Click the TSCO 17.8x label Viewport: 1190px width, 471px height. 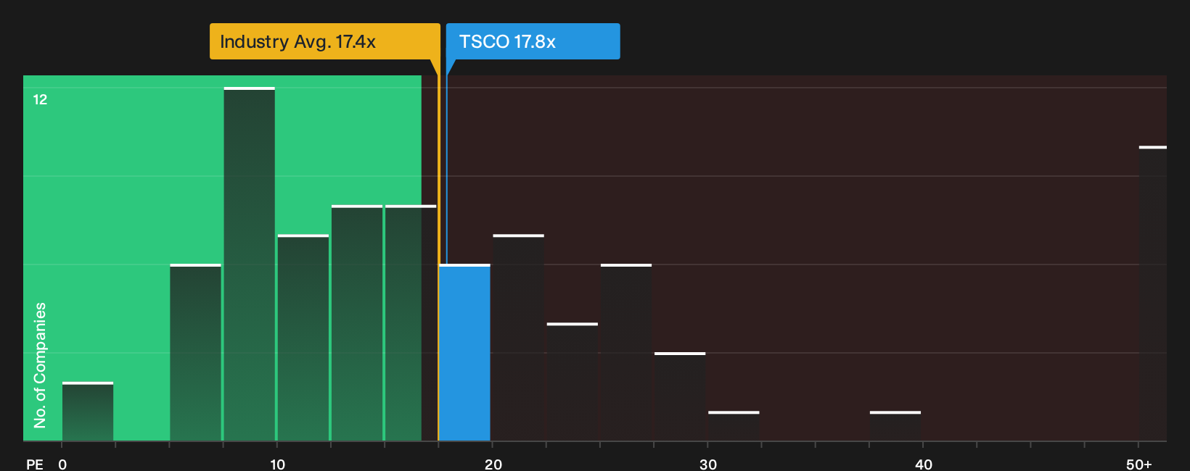click(x=533, y=41)
